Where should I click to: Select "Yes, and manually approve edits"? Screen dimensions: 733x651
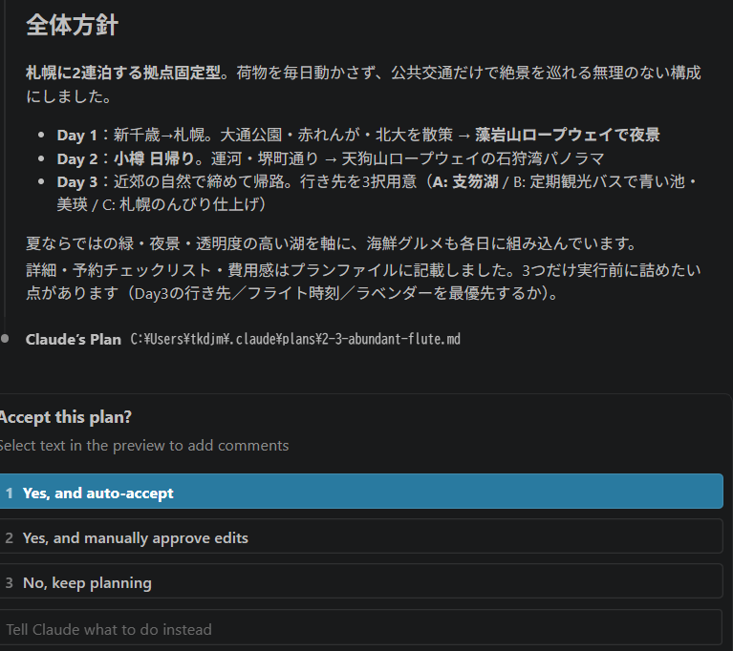click(x=361, y=536)
